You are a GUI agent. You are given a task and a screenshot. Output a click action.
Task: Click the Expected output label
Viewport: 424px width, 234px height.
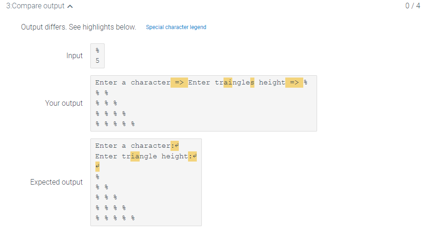coord(56,182)
